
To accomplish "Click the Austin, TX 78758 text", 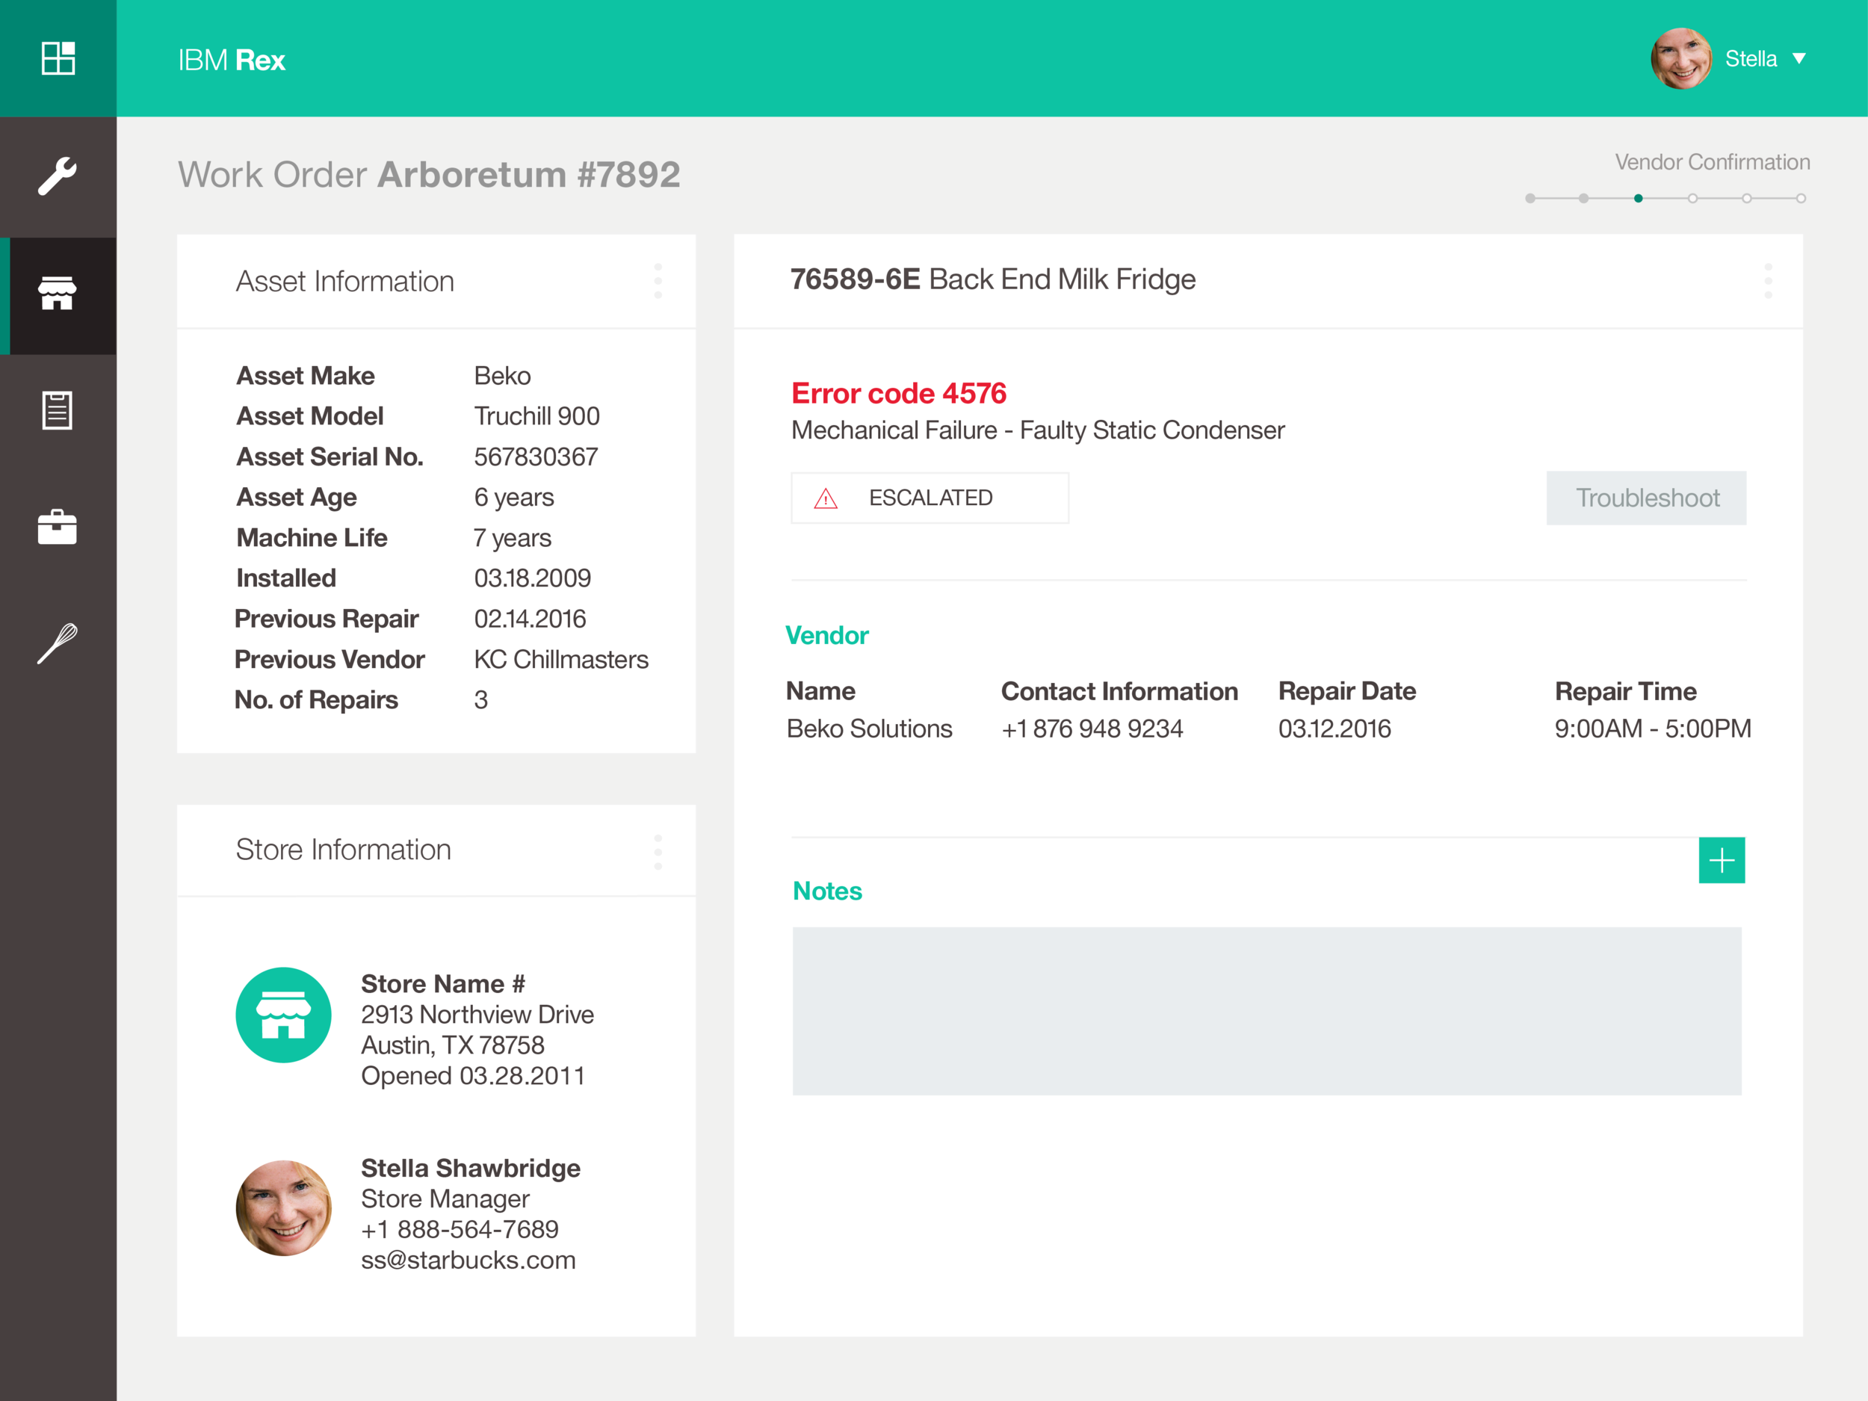I will (x=454, y=1045).
